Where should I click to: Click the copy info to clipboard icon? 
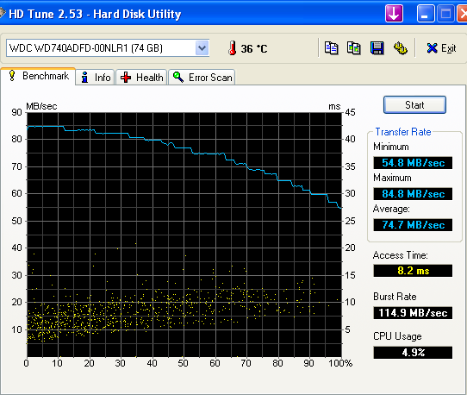(x=331, y=48)
